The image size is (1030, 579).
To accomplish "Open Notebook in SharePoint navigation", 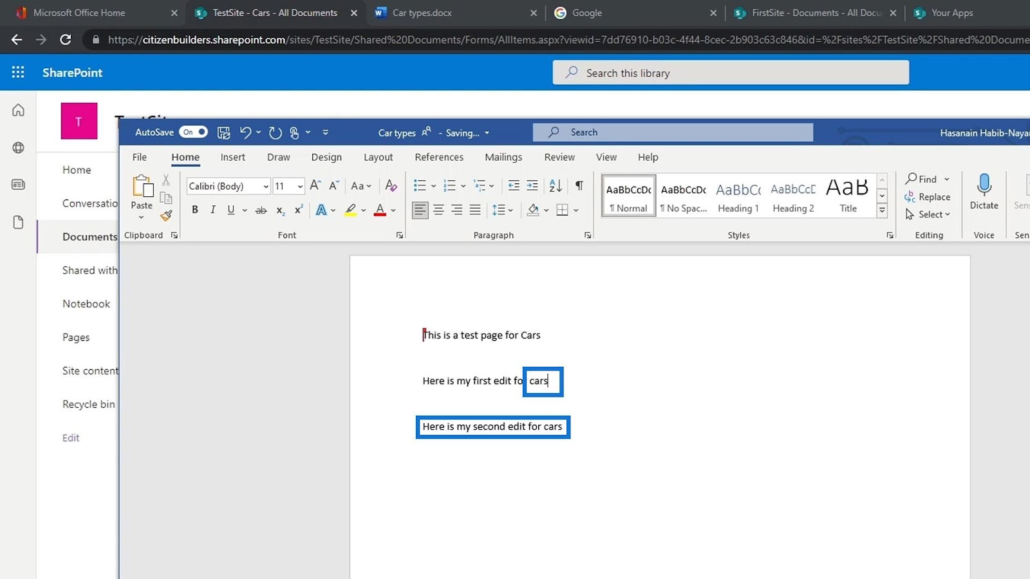I will click(86, 304).
